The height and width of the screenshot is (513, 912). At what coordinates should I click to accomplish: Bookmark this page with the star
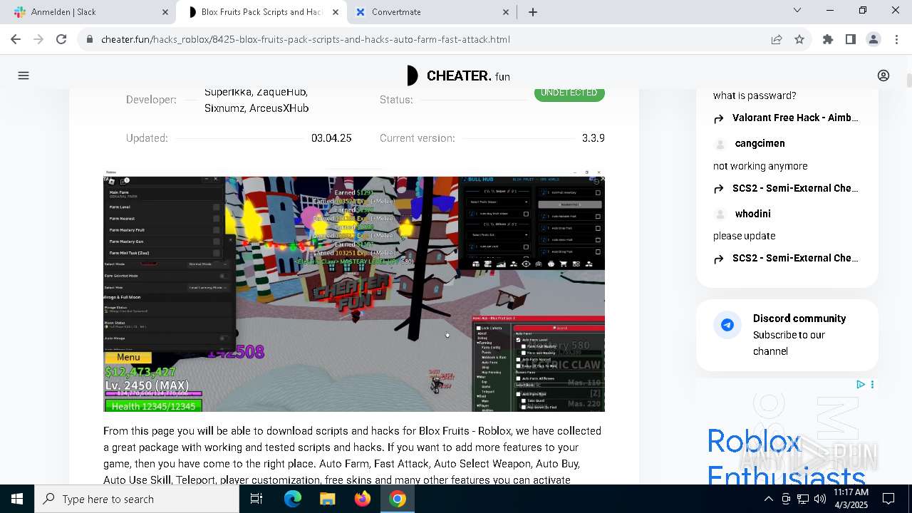tap(799, 40)
